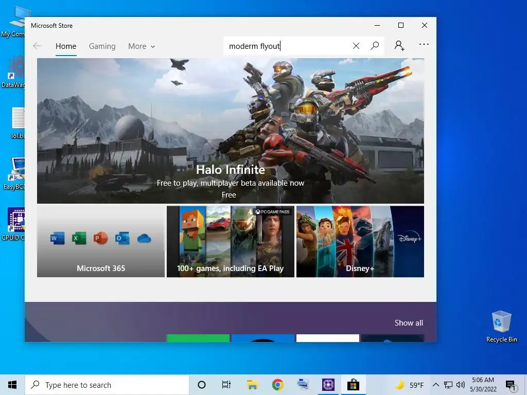Open the Gaming tab
Screen dimensions: 527x395
pos(102,46)
